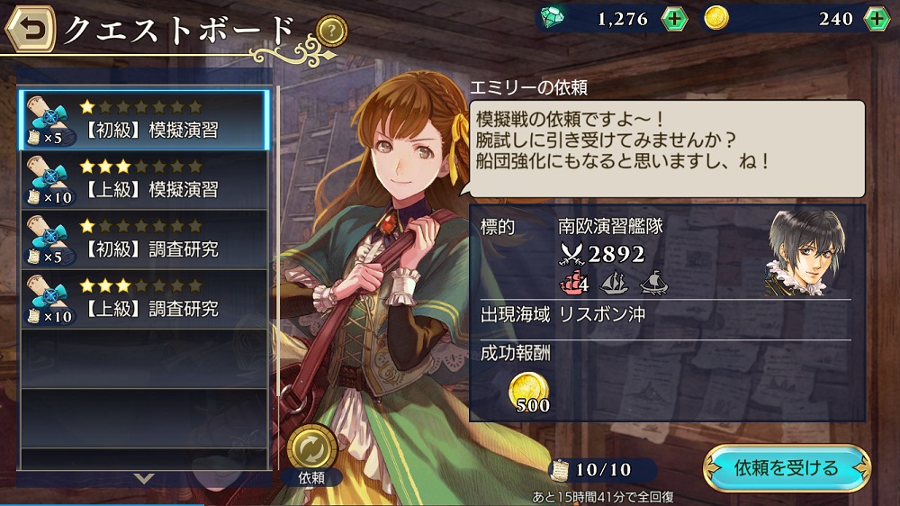Viewport: 900px width, 506px height.
Task: Tap the crossed swords power icon
Action: (571, 253)
